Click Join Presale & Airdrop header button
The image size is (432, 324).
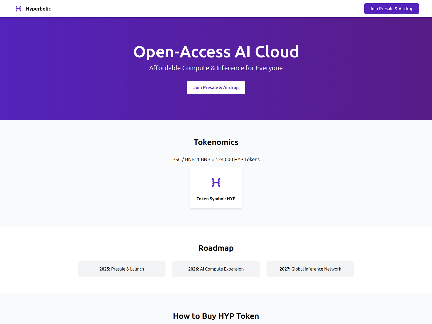pyautogui.click(x=391, y=9)
